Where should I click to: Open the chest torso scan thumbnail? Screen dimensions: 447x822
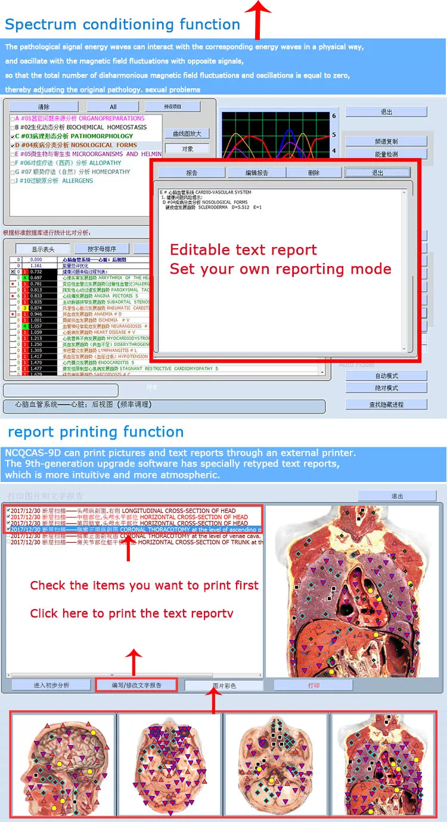(x=383, y=765)
